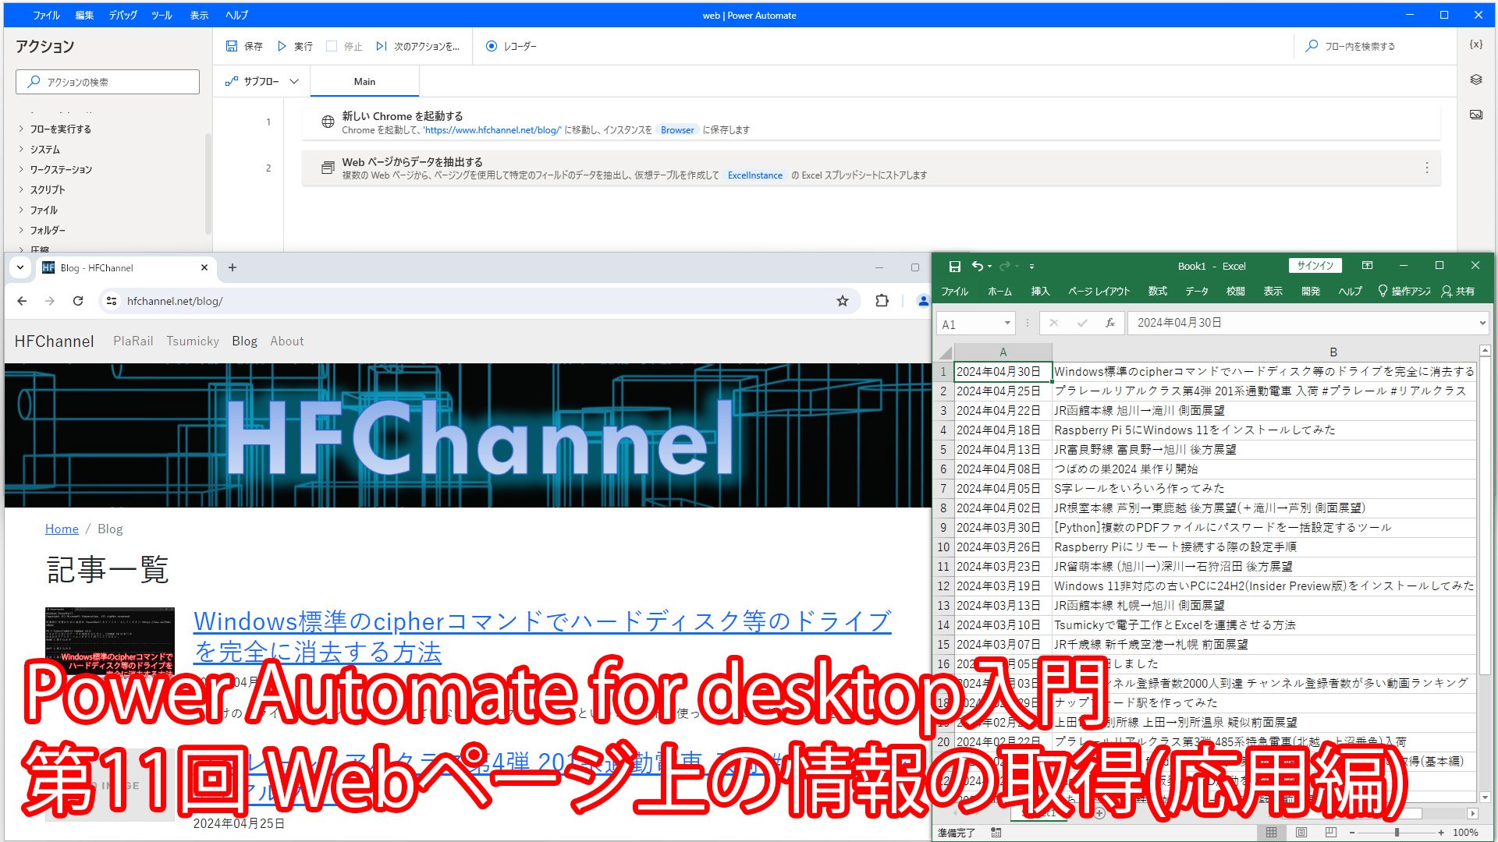Close the Blog - HFChannel tab
Image resolution: width=1498 pixels, height=842 pixels.
204,267
